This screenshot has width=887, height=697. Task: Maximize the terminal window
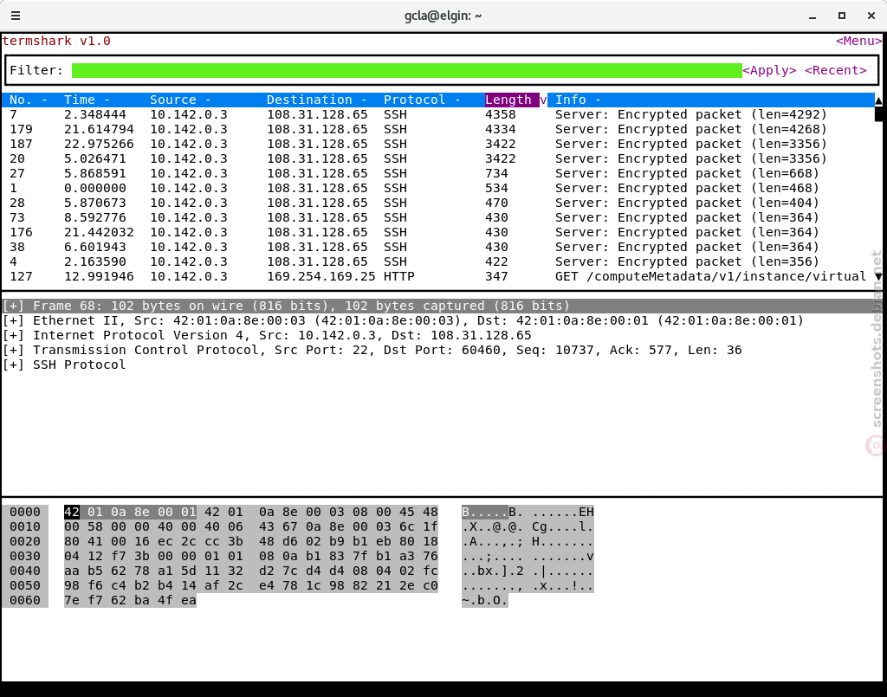point(842,16)
